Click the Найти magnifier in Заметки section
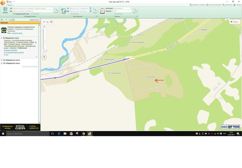 (x=135, y=10)
